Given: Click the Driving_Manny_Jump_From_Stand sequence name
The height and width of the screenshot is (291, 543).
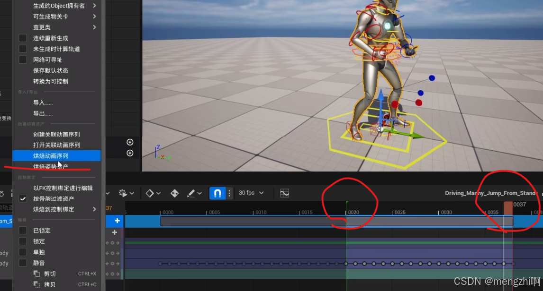Looking at the screenshot, I should tap(490, 193).
